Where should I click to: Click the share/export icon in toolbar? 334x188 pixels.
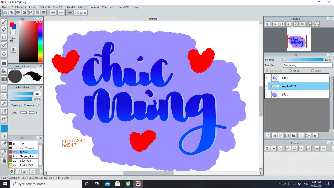(11, 13)
